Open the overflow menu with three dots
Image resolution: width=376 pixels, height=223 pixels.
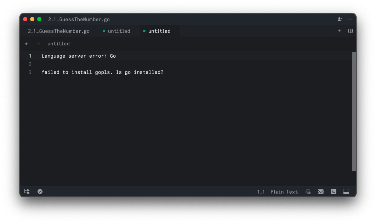(350, 19)
